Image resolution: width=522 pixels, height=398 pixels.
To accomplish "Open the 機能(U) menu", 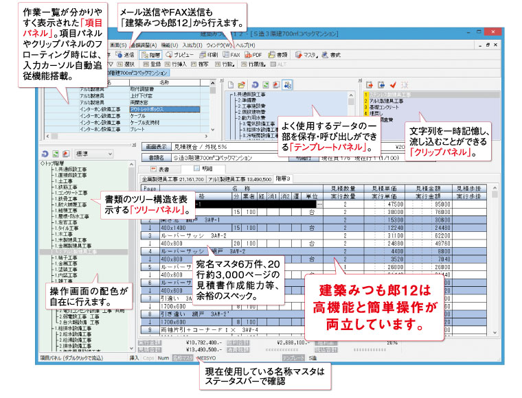I will pyautogui.click(x=170, y=45).
